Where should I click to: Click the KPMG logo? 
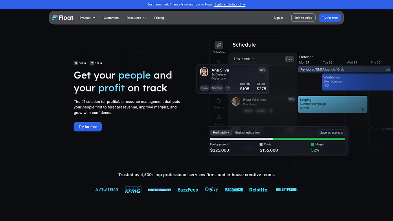click(133, 190)
